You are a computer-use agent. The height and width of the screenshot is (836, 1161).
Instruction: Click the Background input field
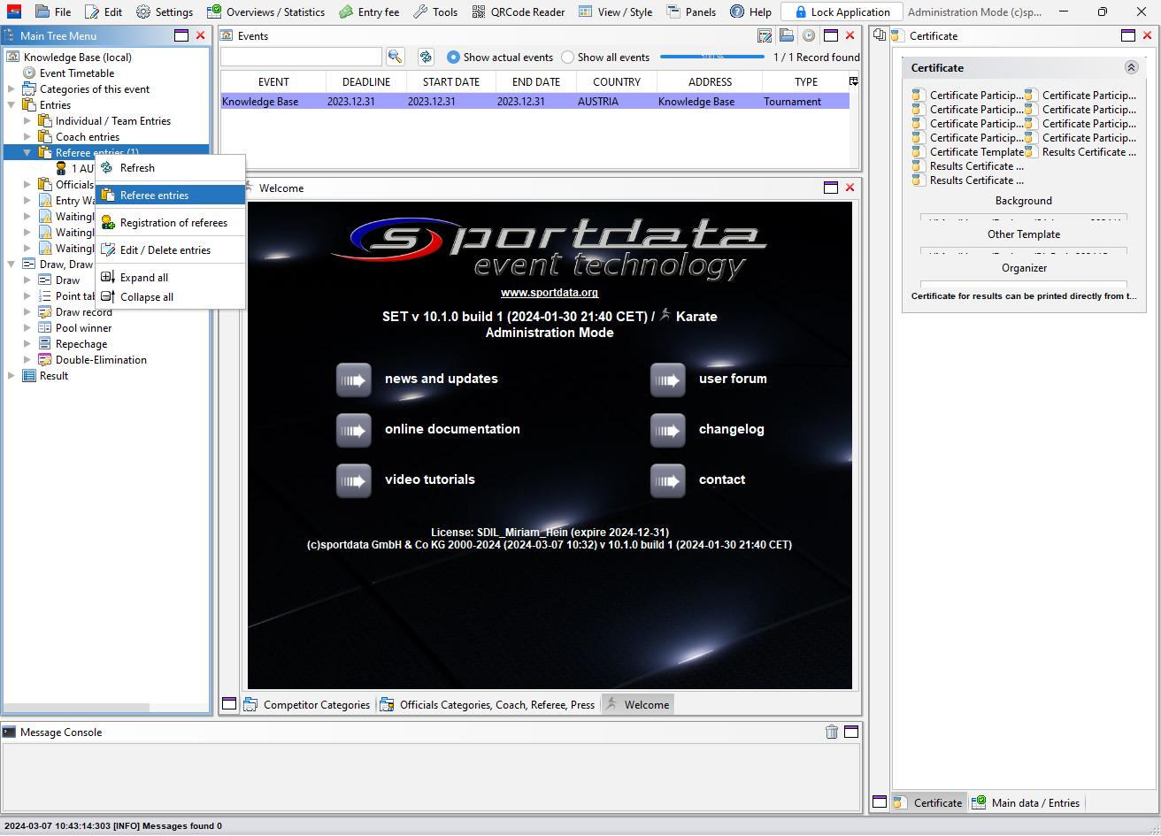coord(1024,218)
